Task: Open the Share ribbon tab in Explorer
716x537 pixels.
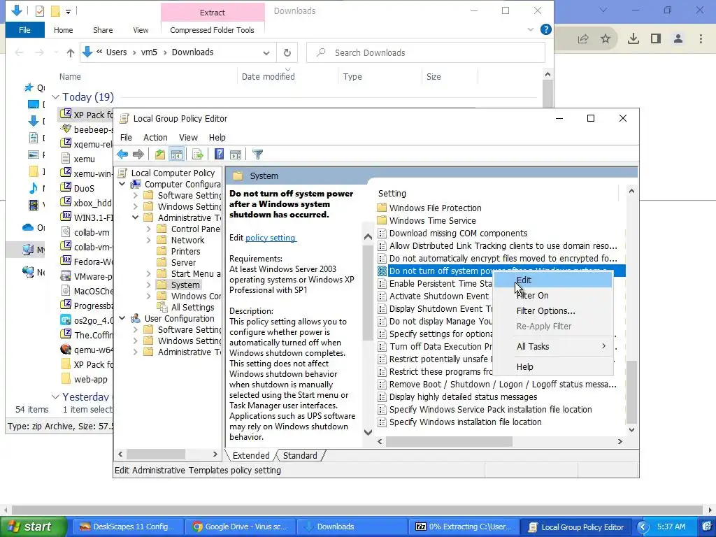Action: click(x=103, y=30)
